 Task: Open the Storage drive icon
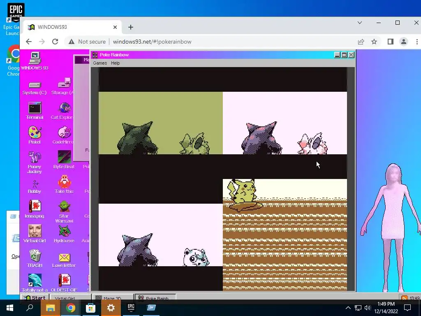pos(64,86)
